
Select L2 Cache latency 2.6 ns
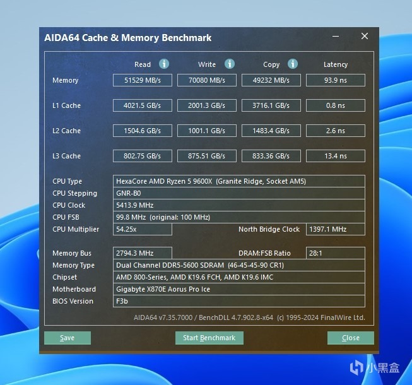click(x=336, y=131)
